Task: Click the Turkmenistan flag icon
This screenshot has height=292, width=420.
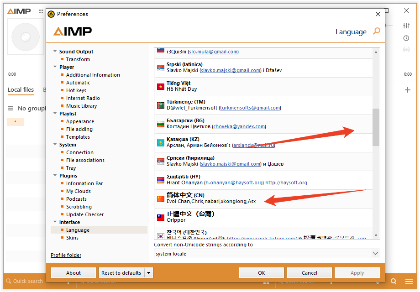Action: (x=160, y=105)
